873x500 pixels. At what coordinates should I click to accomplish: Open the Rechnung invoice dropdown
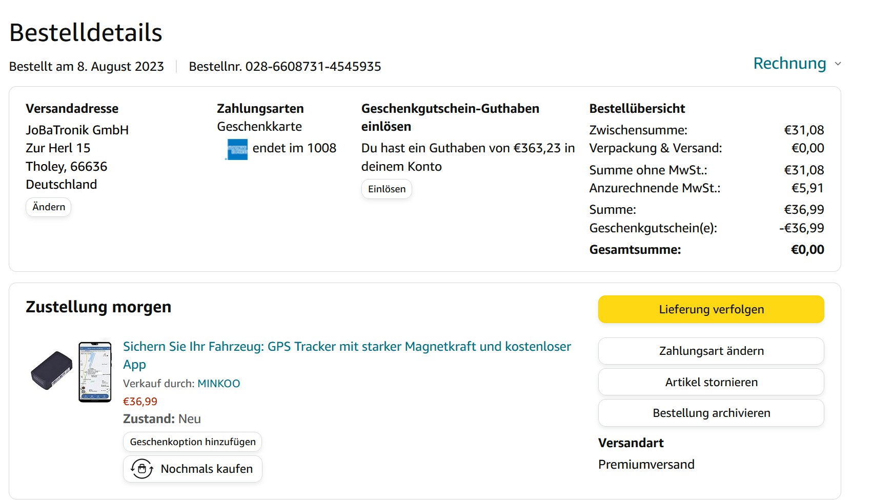pyautogui.click(x=789, y=64)
